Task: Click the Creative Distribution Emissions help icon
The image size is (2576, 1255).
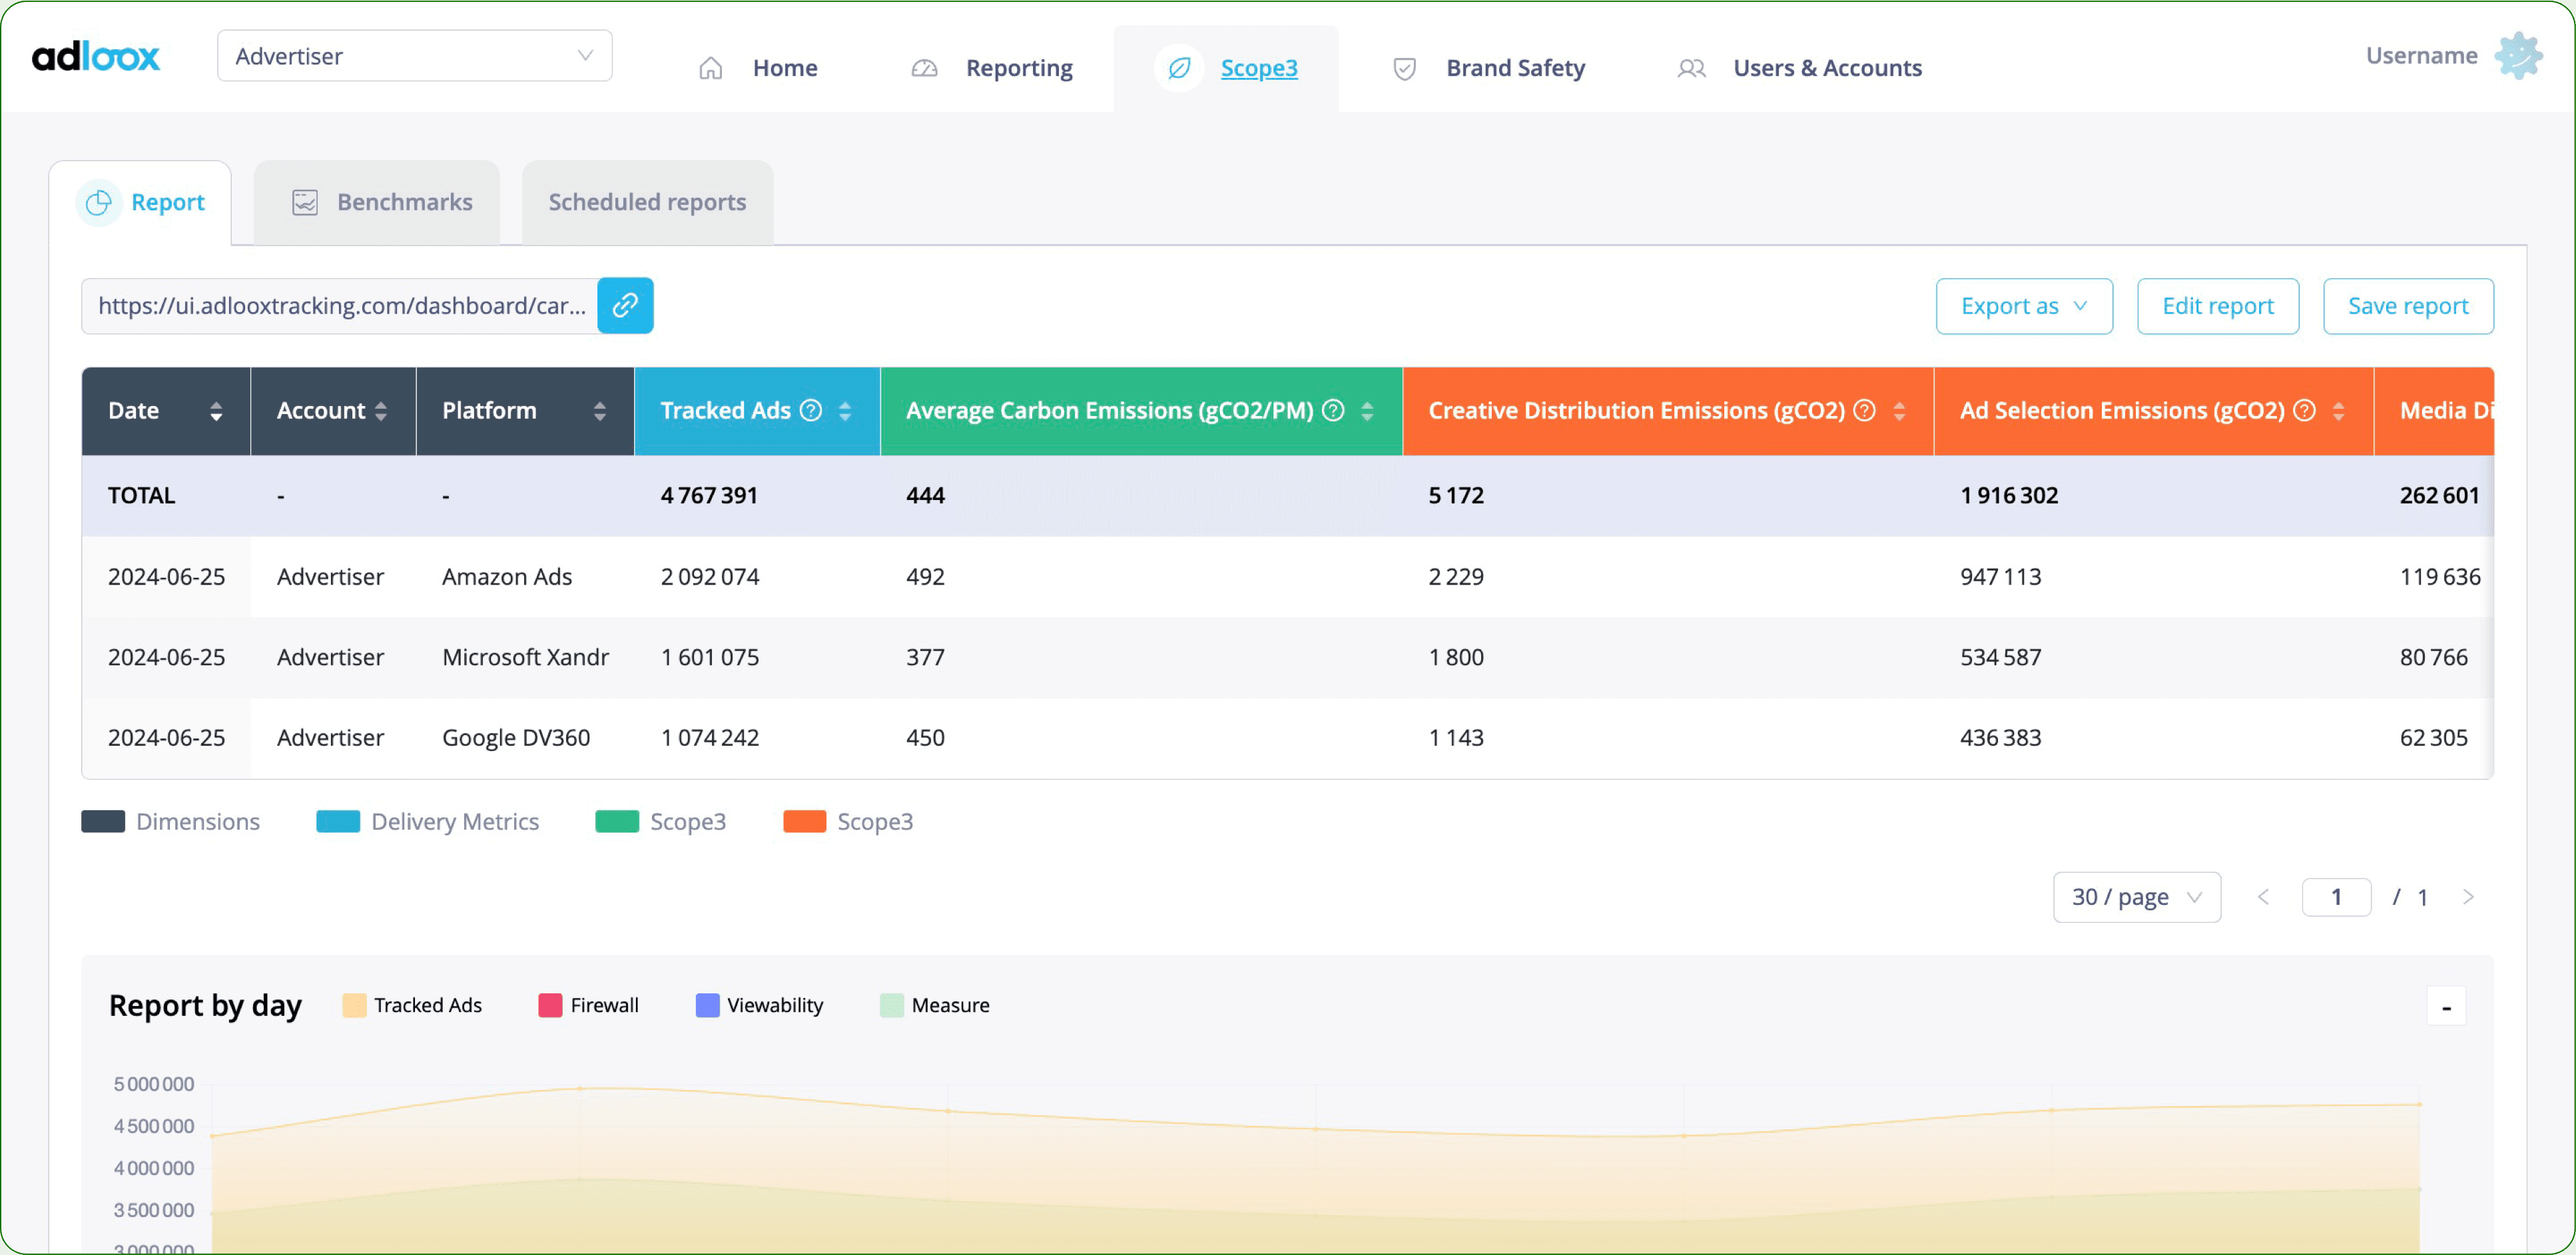Action: point(1864,411)
